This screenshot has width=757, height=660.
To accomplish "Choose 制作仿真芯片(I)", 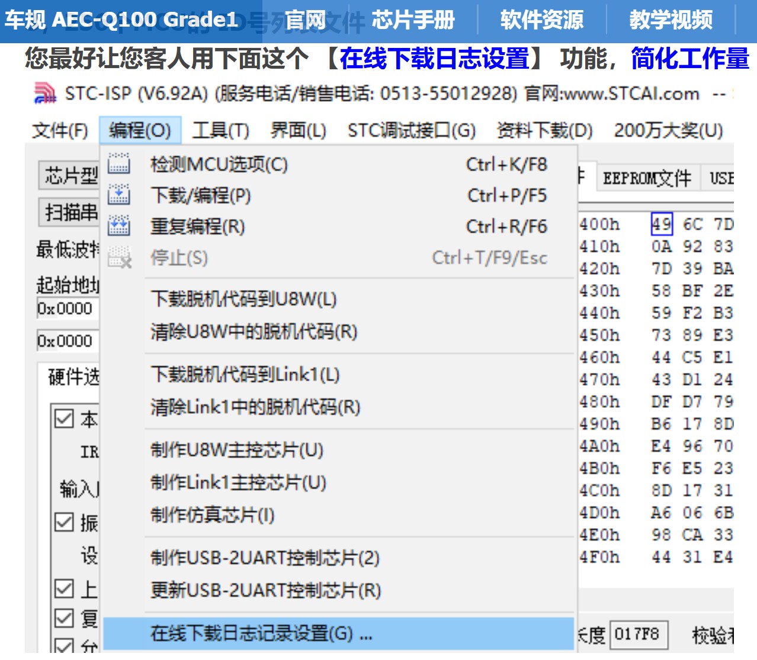I will (338, 515).
